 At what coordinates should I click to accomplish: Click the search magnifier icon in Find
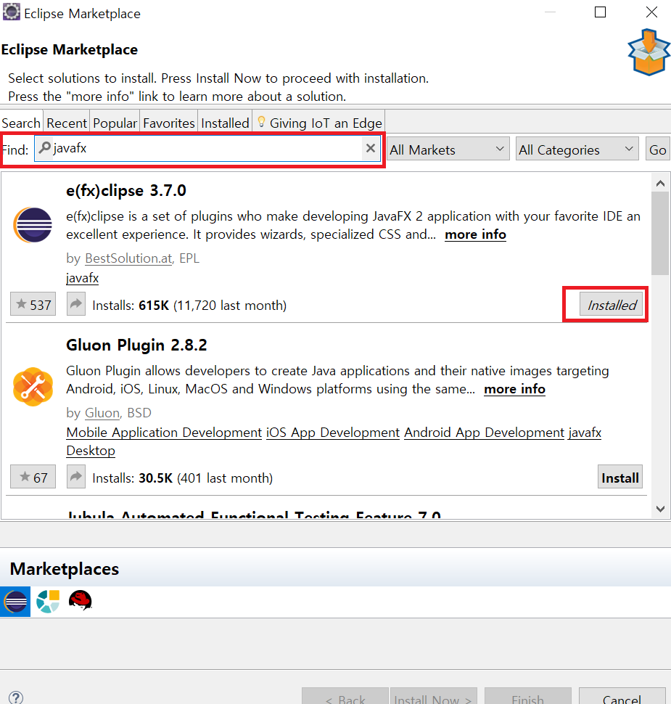coord(44,148)
